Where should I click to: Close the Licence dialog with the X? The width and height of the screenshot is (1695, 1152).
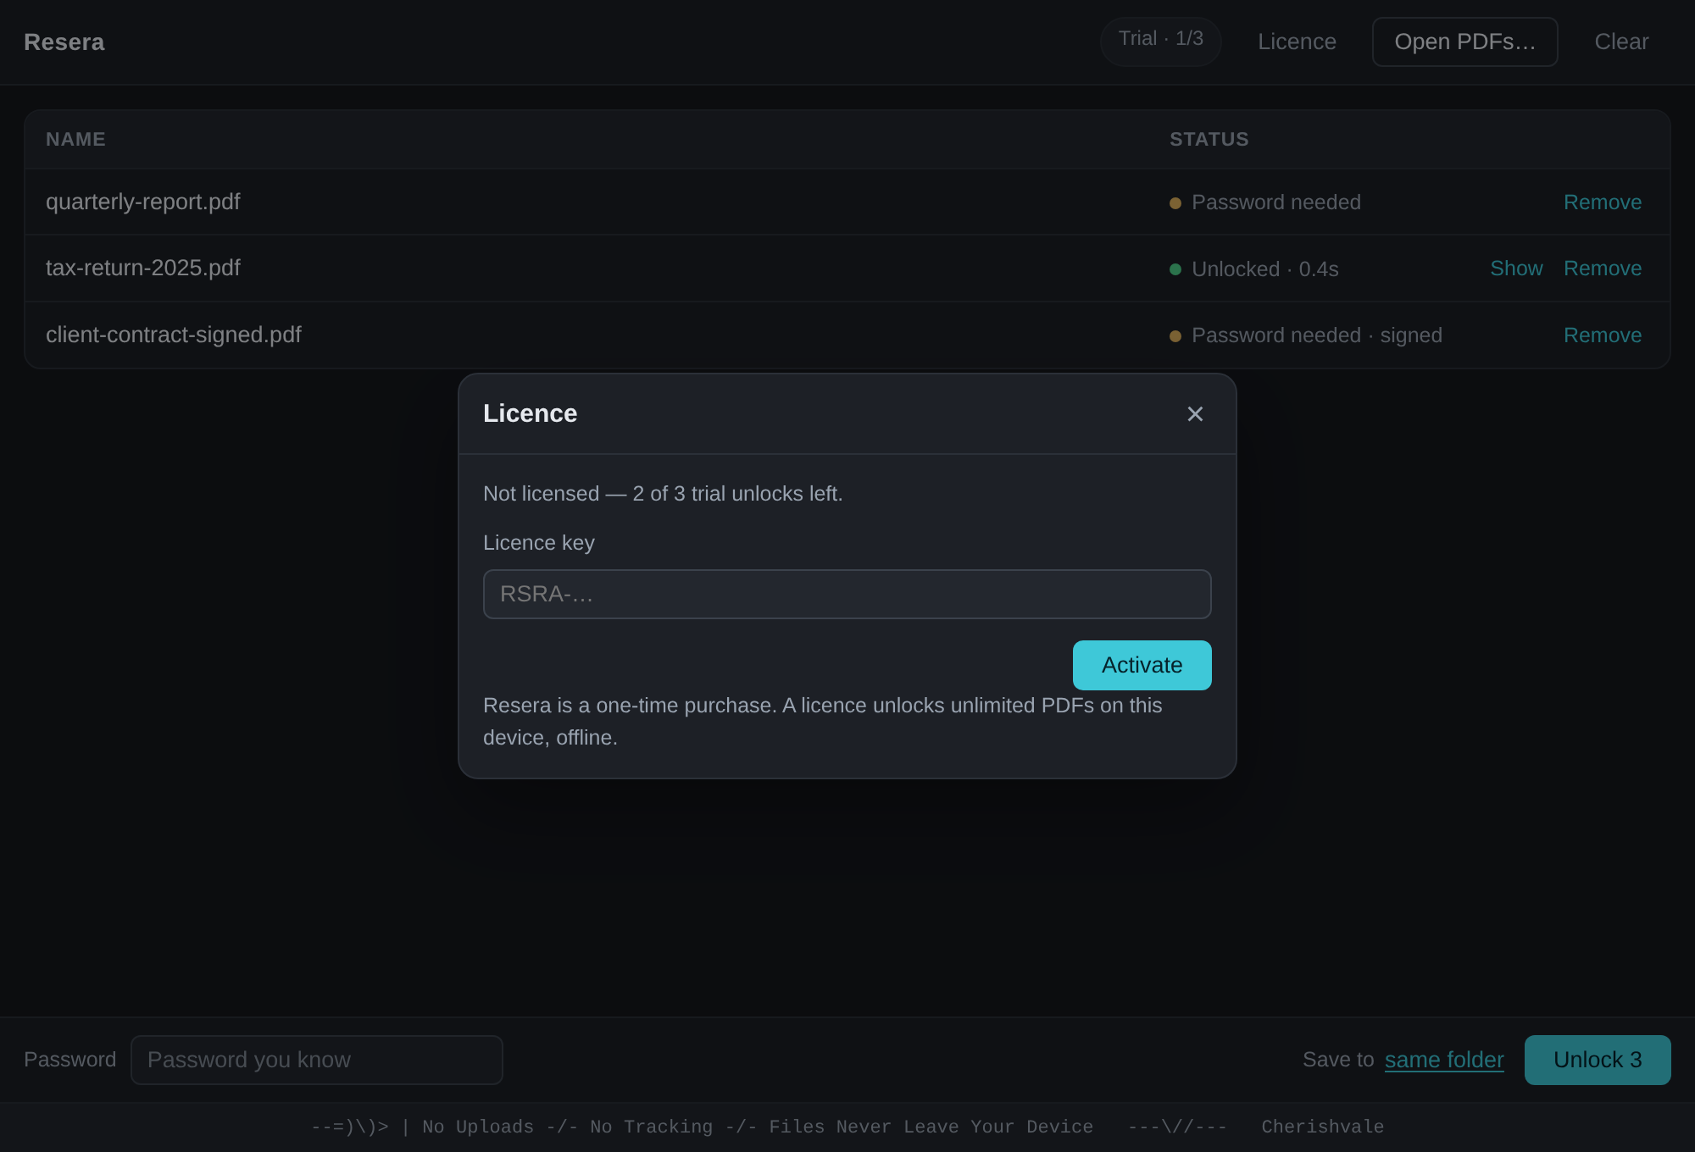1195,414
